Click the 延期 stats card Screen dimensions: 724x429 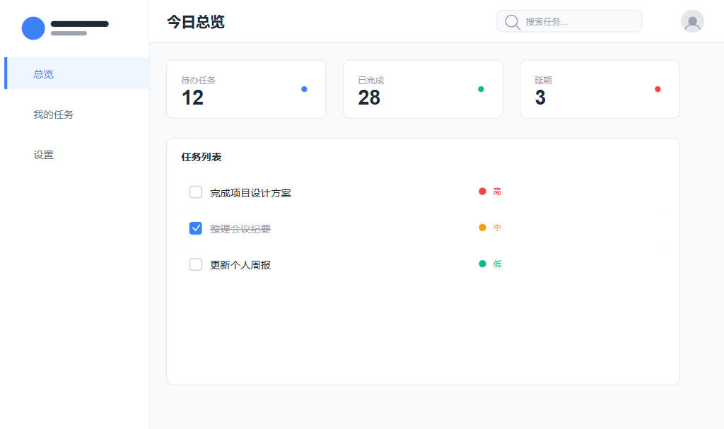click(x=600, y=89)
